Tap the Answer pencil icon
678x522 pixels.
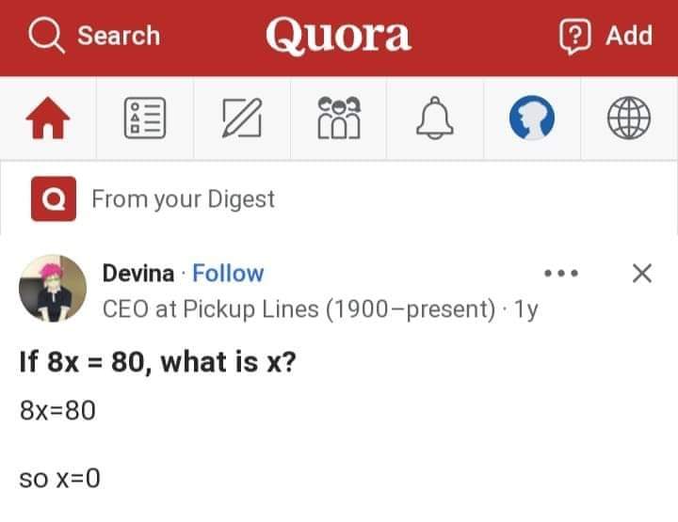click(242, 119)
